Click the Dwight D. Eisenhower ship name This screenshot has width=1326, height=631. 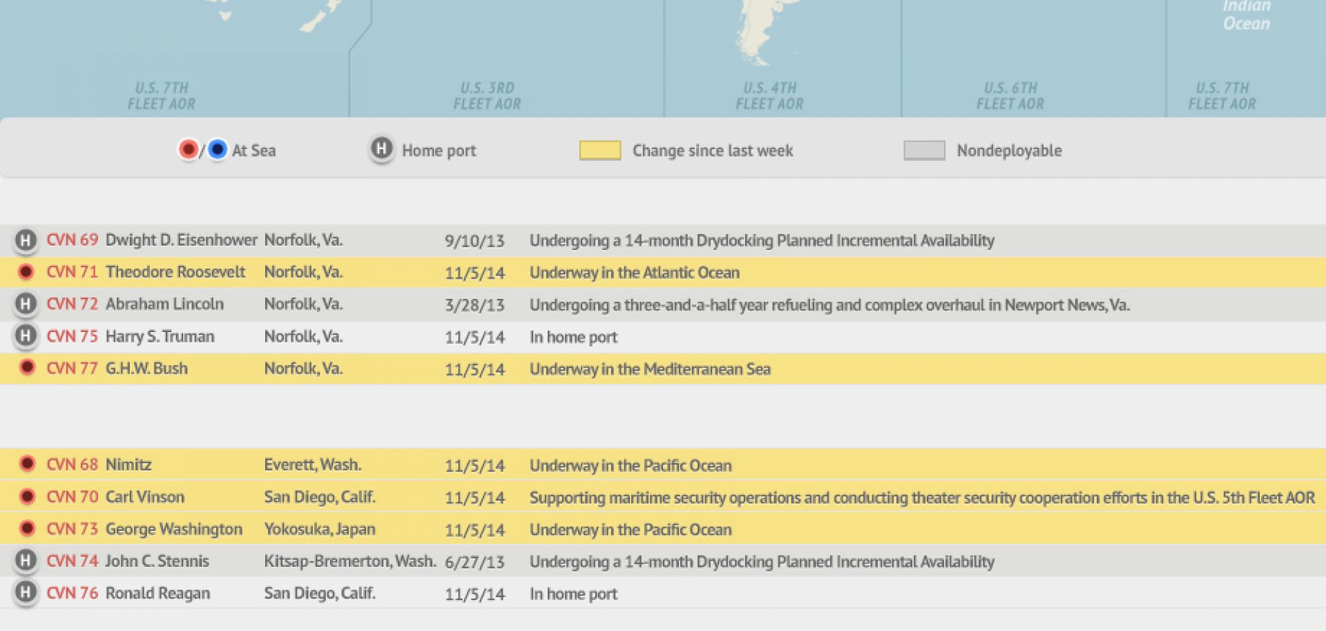(182, 240)
